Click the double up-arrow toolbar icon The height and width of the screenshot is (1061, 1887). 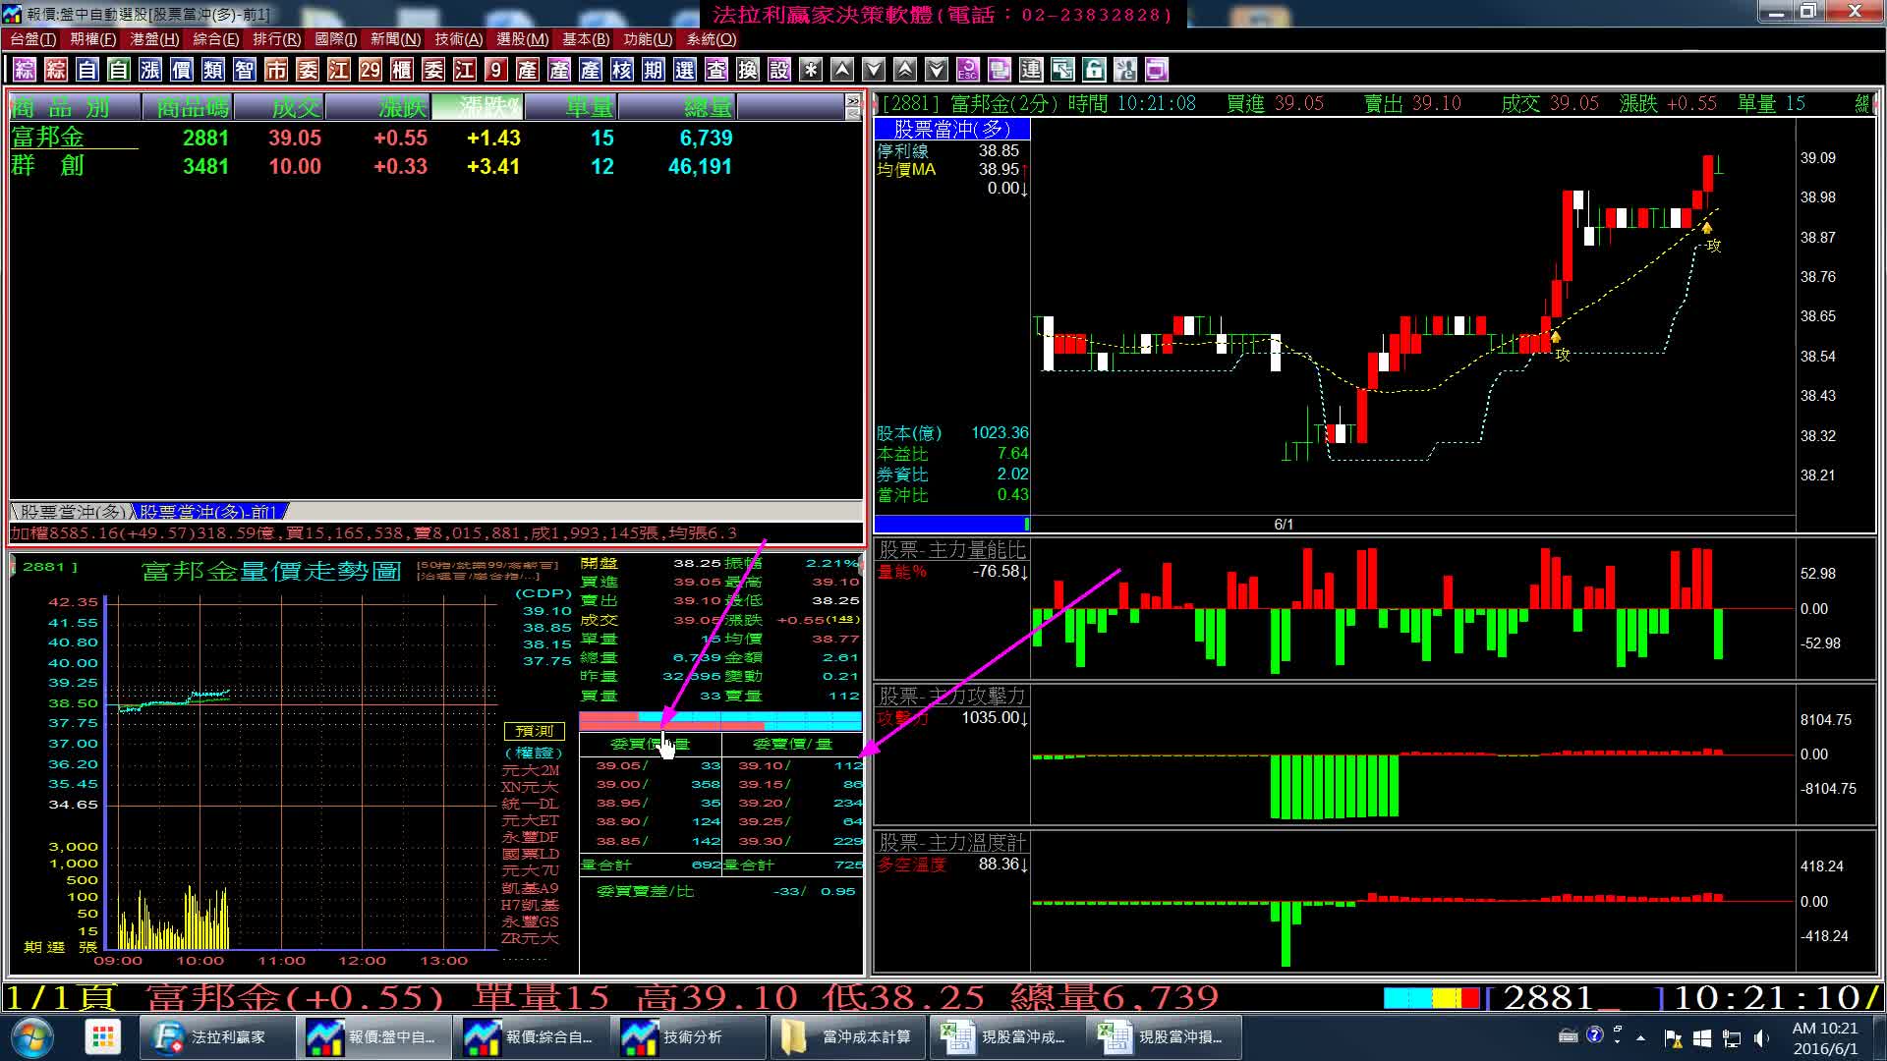click(x=905, y=70)
